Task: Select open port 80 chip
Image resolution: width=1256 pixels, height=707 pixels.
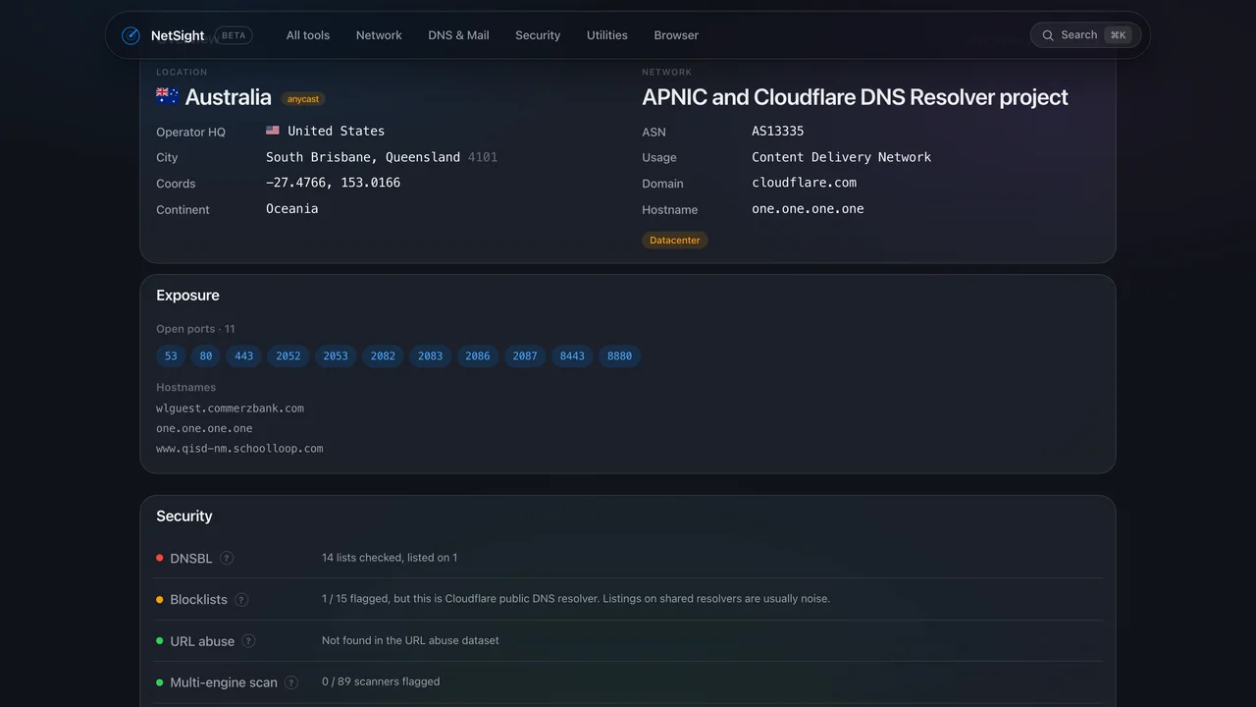Action: pyautogui.click(x=205, y=355)
